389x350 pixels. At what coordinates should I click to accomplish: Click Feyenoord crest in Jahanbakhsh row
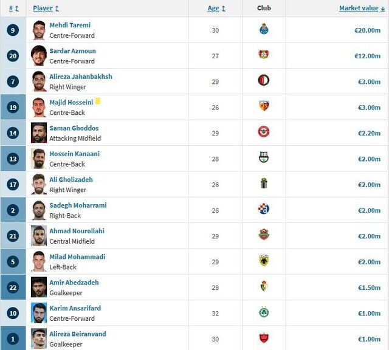click(x=263, y=80)
